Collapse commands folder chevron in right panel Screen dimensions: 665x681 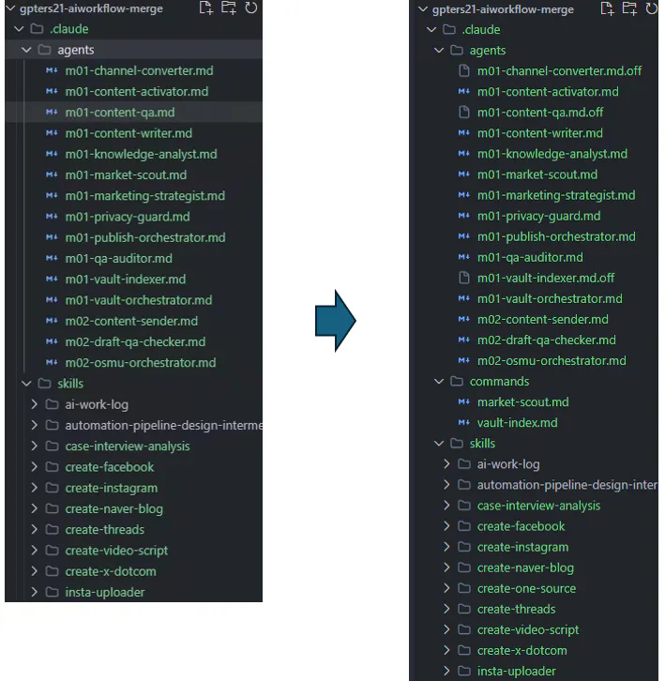coord(439,382)
